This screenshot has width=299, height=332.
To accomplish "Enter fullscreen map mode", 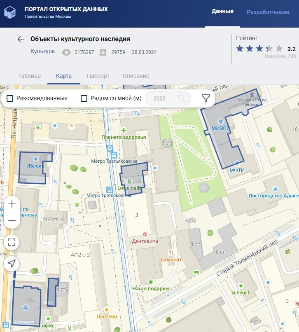I will coord(12,242).
